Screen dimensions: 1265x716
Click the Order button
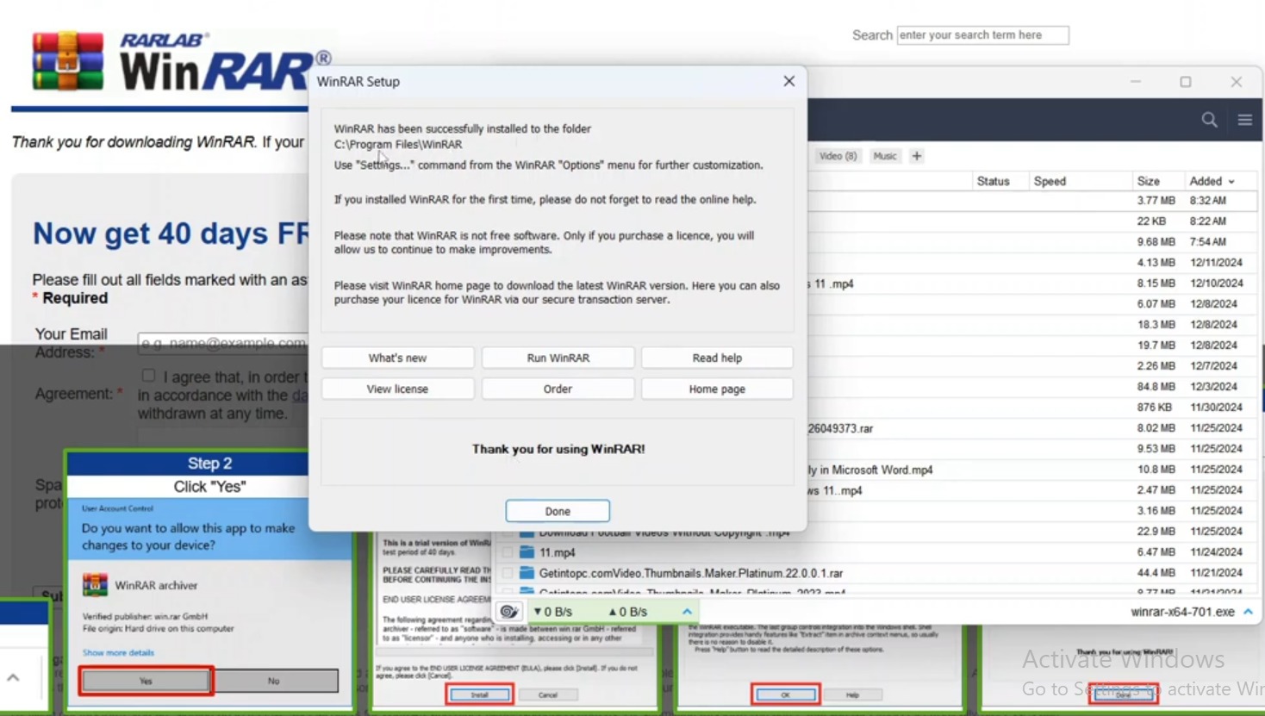click(x=558, y=389)
